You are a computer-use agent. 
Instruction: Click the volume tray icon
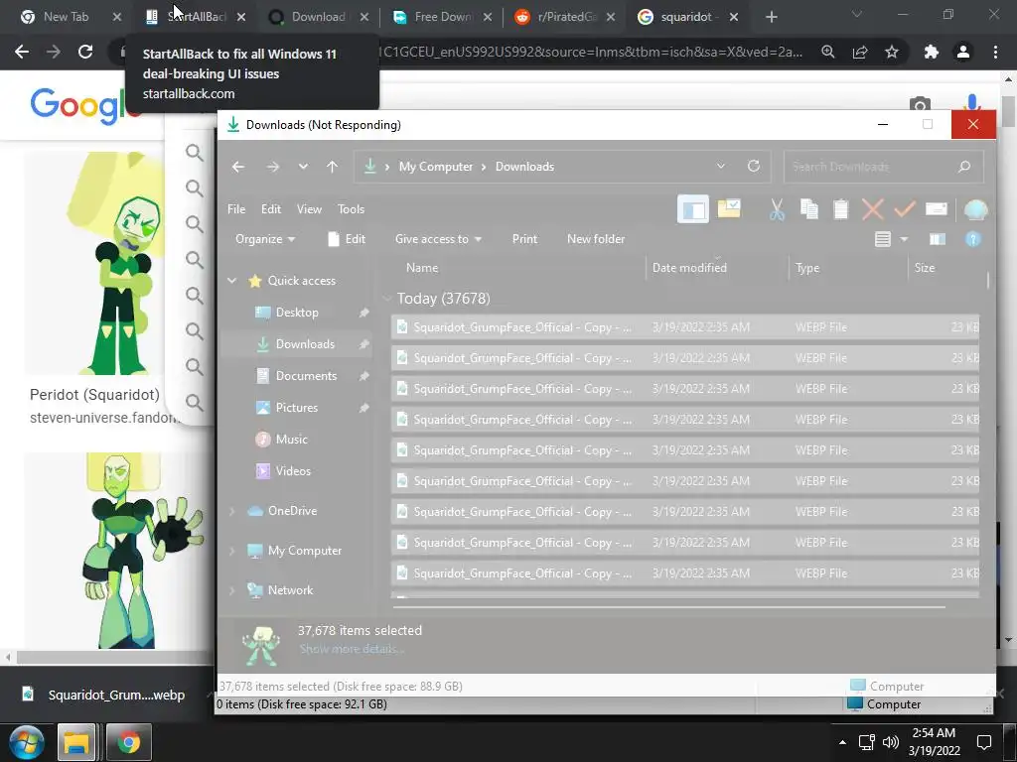[x=891, y=742]
